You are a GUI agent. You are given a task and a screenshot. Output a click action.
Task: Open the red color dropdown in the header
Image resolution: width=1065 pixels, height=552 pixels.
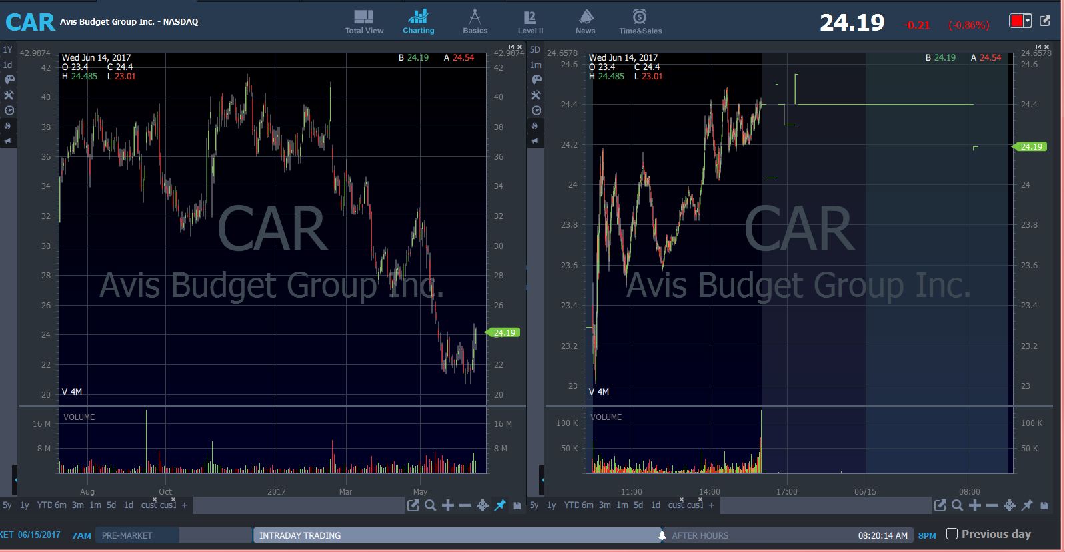click(x=1020, y=21)
